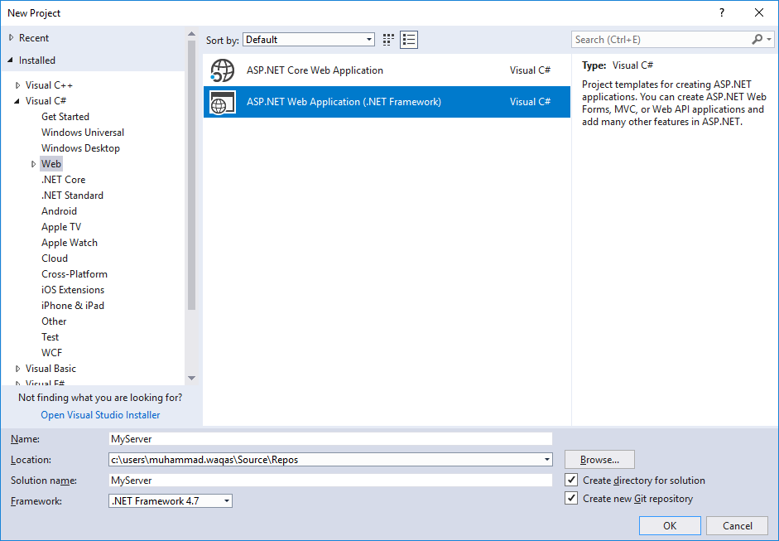Open search options dropdown arrow
Viewport: 779px width, 541px height.
(x=769, y=39)
